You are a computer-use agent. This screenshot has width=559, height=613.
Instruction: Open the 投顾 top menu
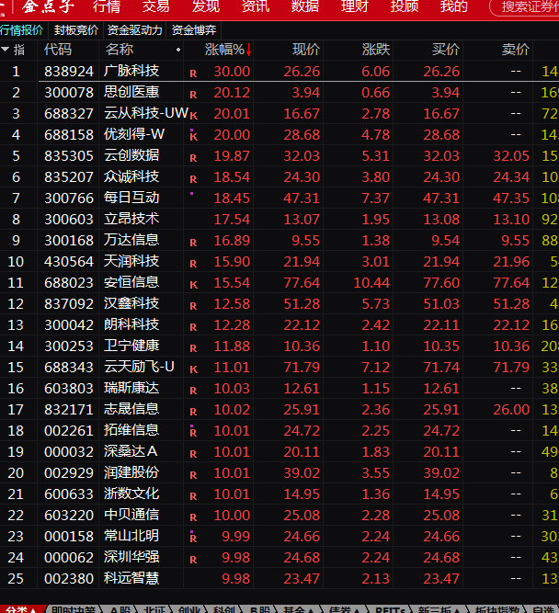(x=405, y=6)
